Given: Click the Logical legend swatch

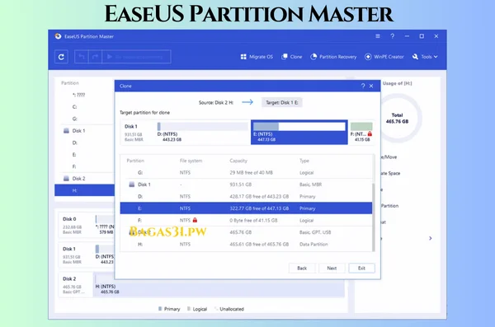Looking at the screenshot, I should [189, 309].
